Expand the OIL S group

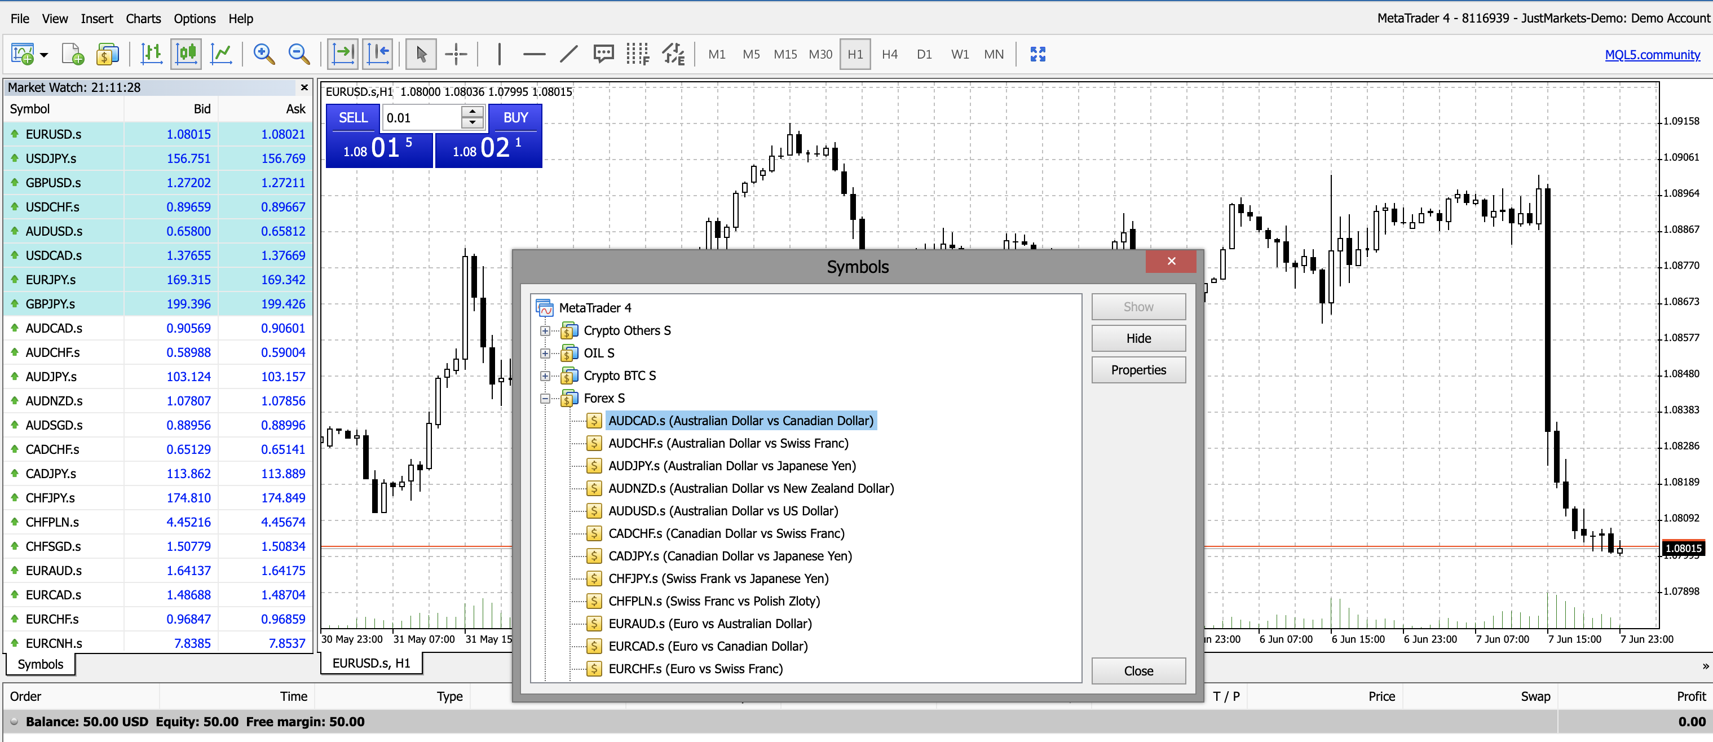545,353
